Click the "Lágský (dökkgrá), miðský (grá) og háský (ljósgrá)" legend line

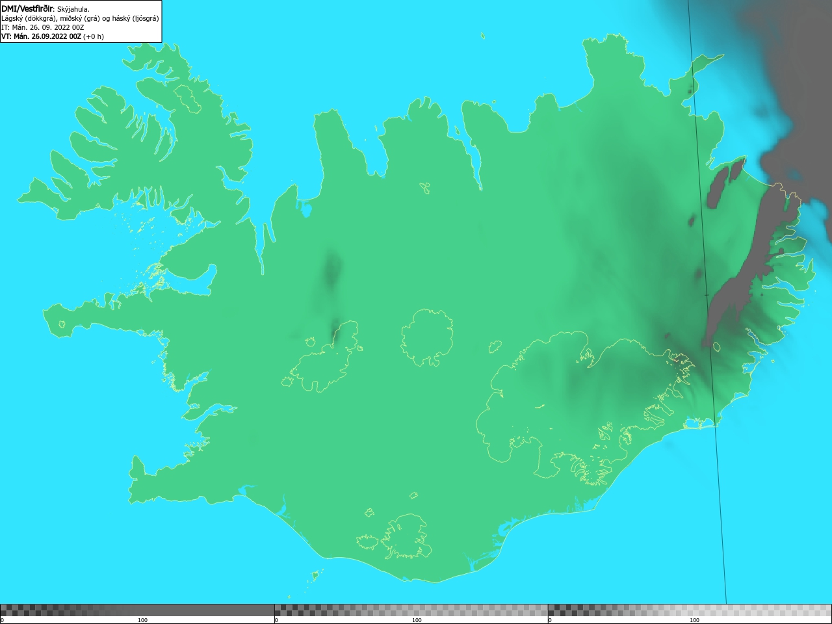pyautogui.click(x=80, y=18)
